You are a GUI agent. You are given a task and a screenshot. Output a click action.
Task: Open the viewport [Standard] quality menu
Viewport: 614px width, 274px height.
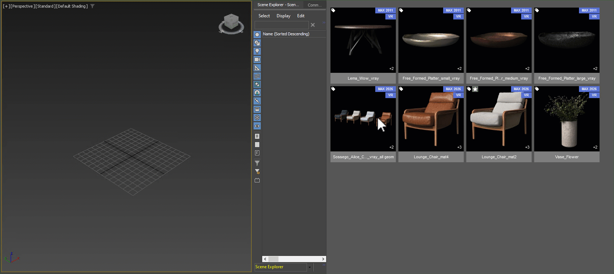coord(46,6)
